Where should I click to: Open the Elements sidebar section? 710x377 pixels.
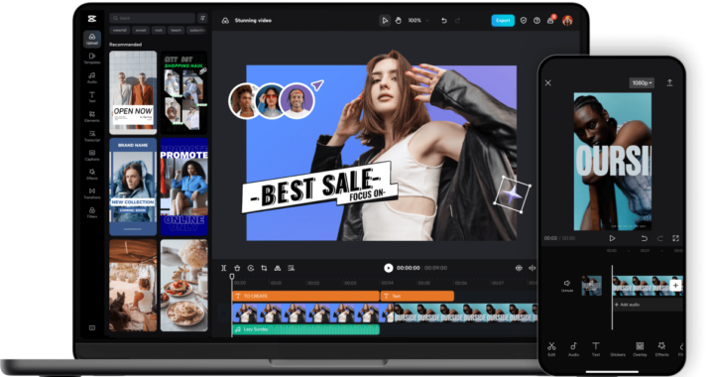click(92, 116)
